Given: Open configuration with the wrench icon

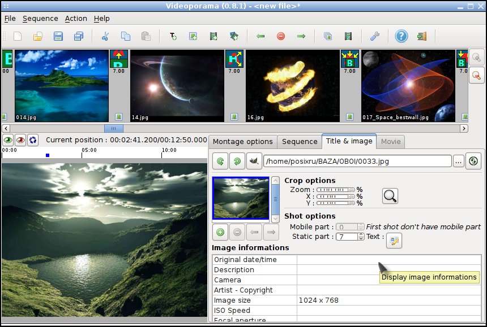Looking at the screenshot, I should pos(375,36).
